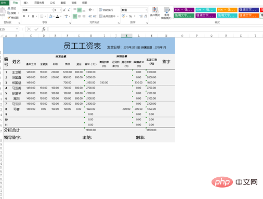The height and width of the screenshot is (199, 263).
Task: Switch to the View (视图) tab
Action: 85,3
